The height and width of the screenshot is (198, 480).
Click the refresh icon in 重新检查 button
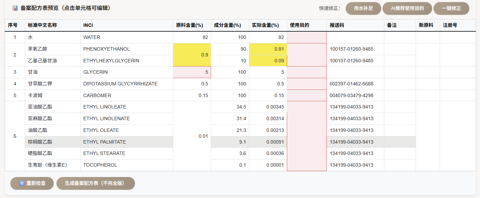pyautogui.click(x=22, y=184)
